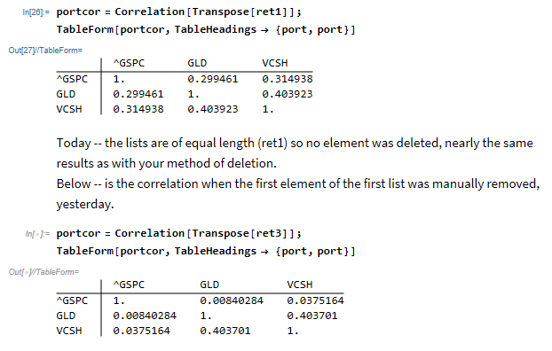552x351 pixels.
Task: Click the VCSH column heading of the first table
Action: [275, 63]
